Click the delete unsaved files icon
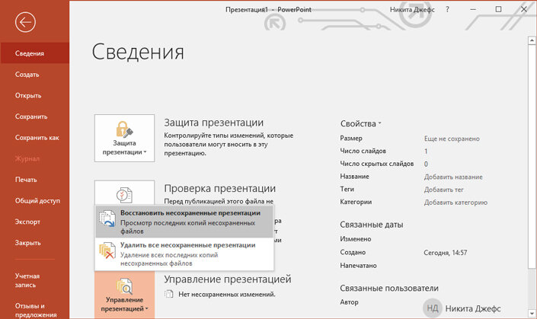This screenshot has width=537, height=319. tap(107, 250)
